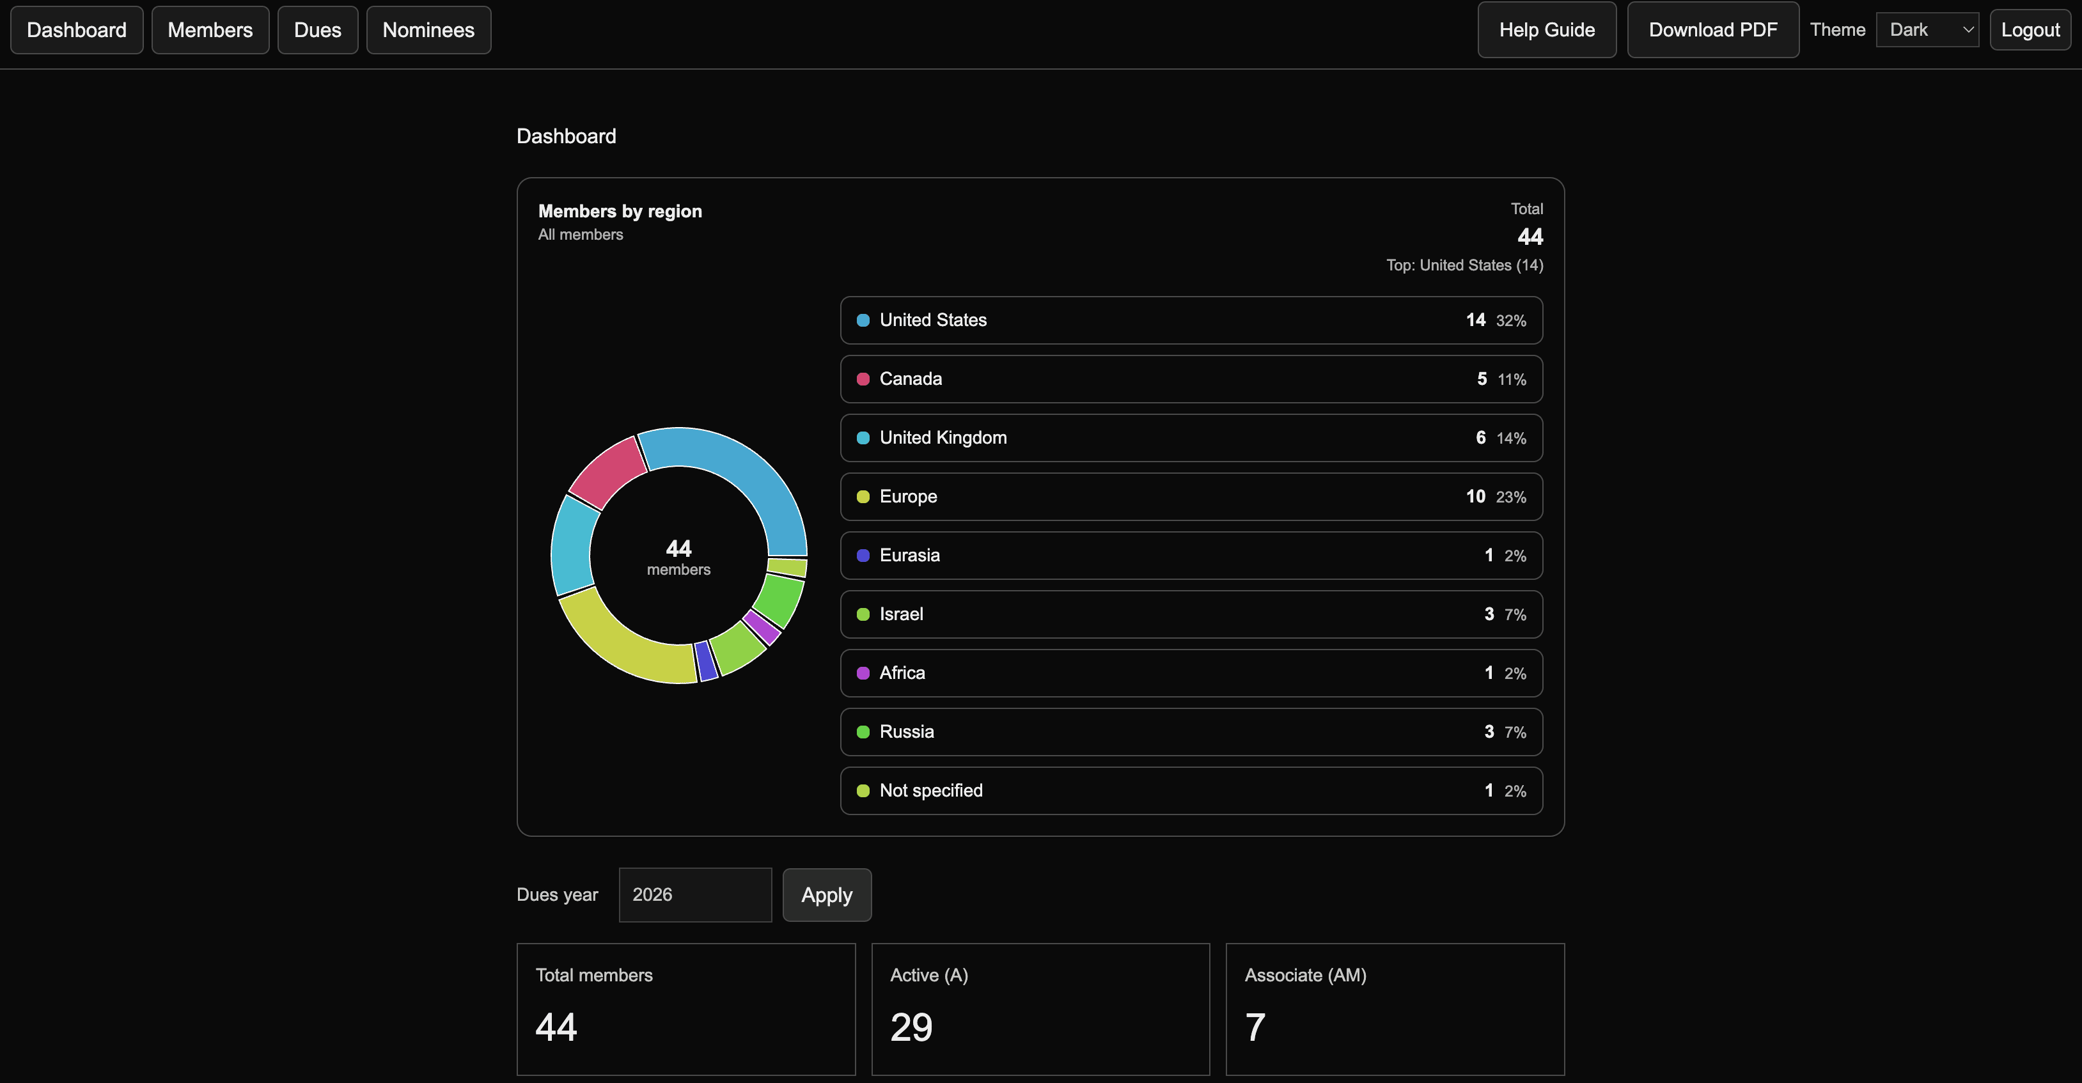Click inside the Dues year input field

pyautogui.click(x=694, y=894)
